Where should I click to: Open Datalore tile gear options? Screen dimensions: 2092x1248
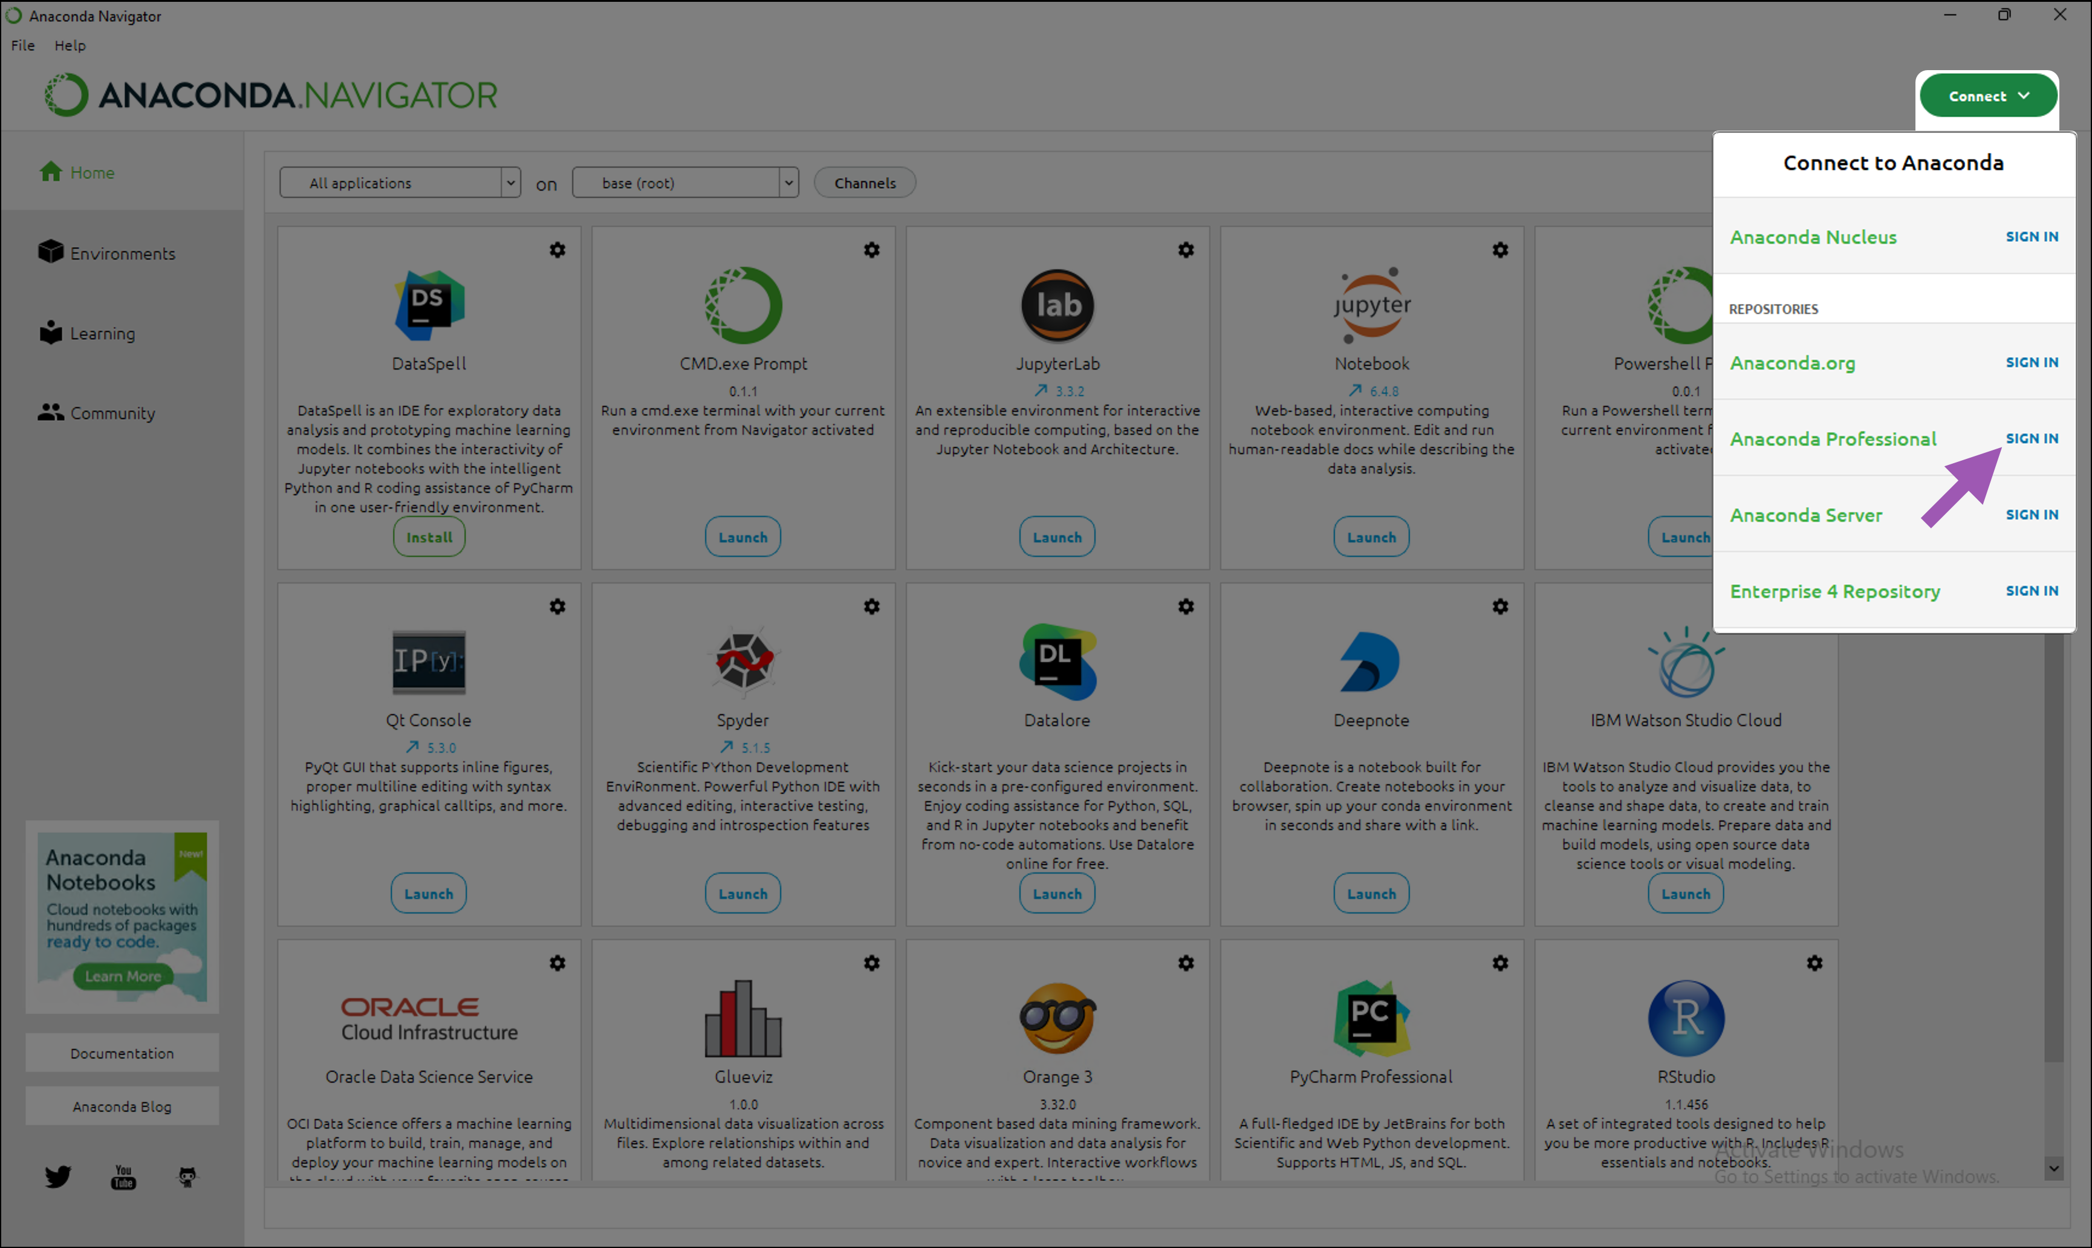pyautogui.click(x=1186, y=606)
